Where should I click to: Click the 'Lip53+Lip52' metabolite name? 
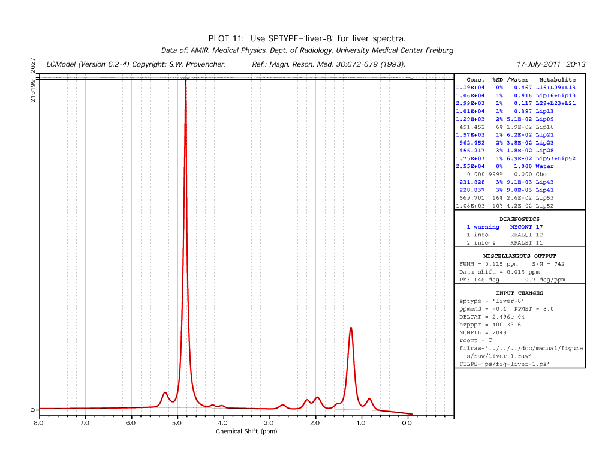[556, 158]
